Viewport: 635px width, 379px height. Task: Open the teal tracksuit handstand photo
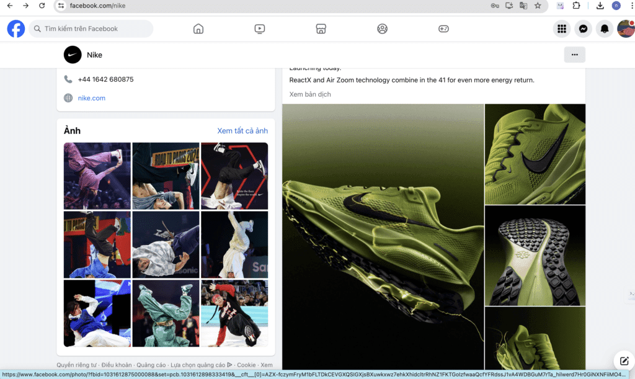pos(166,313)
